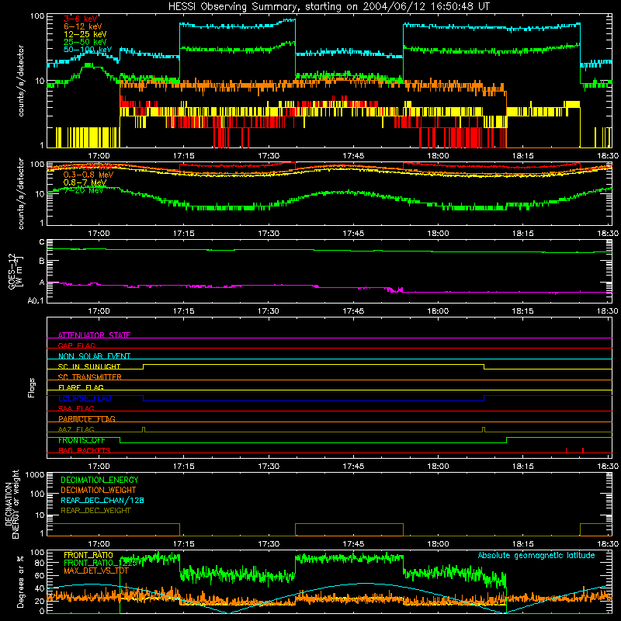Screen dimensions: 621x621
Task: Select the yellow 0.8-7 MeV legend label
Action: pos(85,182)
